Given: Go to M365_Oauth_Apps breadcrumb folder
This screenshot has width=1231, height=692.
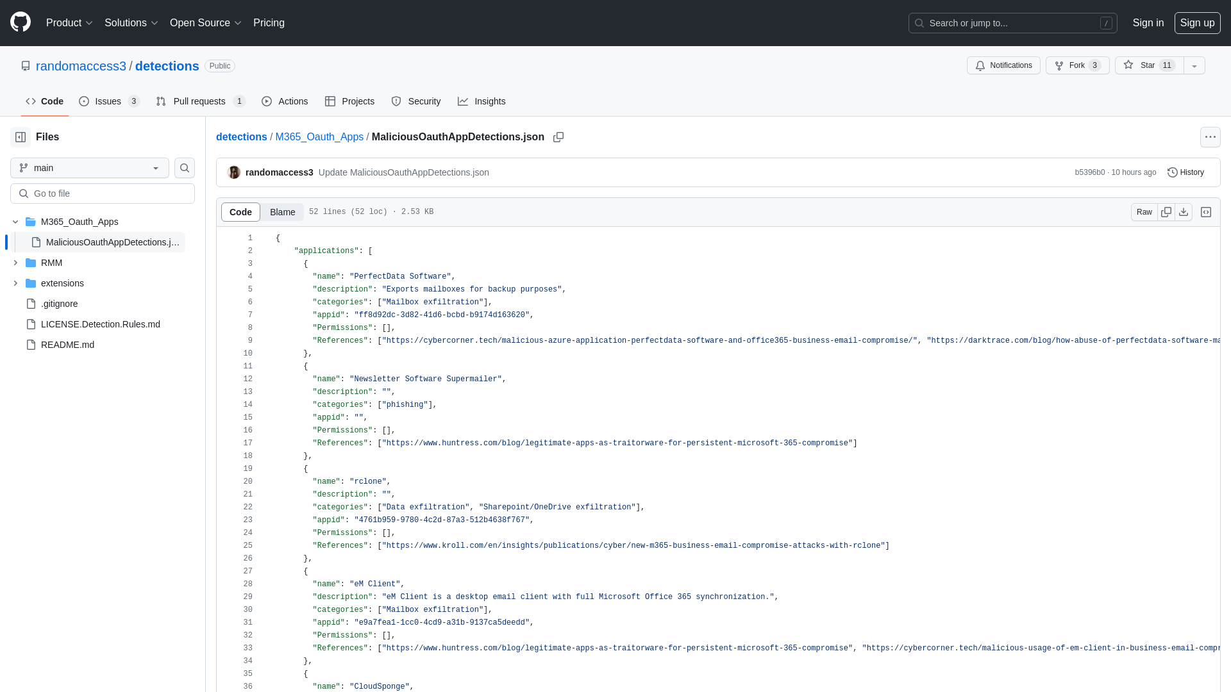Looking at the screenshot, I should point(319,137).
